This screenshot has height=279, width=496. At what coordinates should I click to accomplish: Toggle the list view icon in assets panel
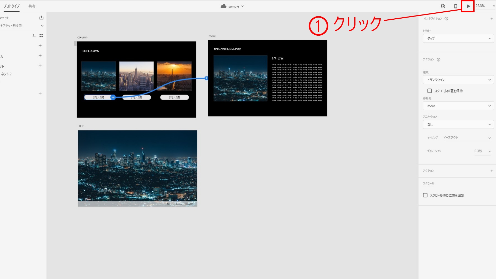pos(34,35)
